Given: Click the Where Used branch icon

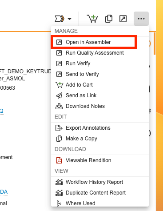Looking at the screenshot, I should tap(59, 203).
